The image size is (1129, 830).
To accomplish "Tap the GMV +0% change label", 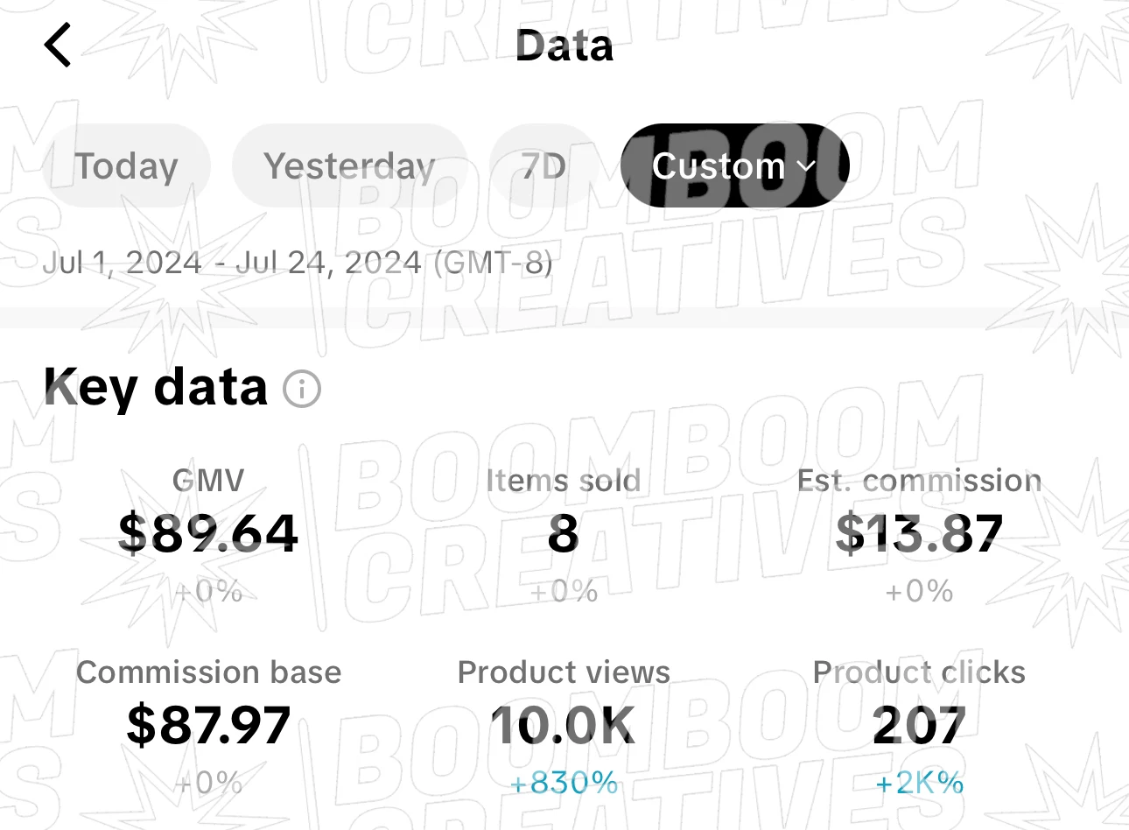I will click(x=208, y=591).
